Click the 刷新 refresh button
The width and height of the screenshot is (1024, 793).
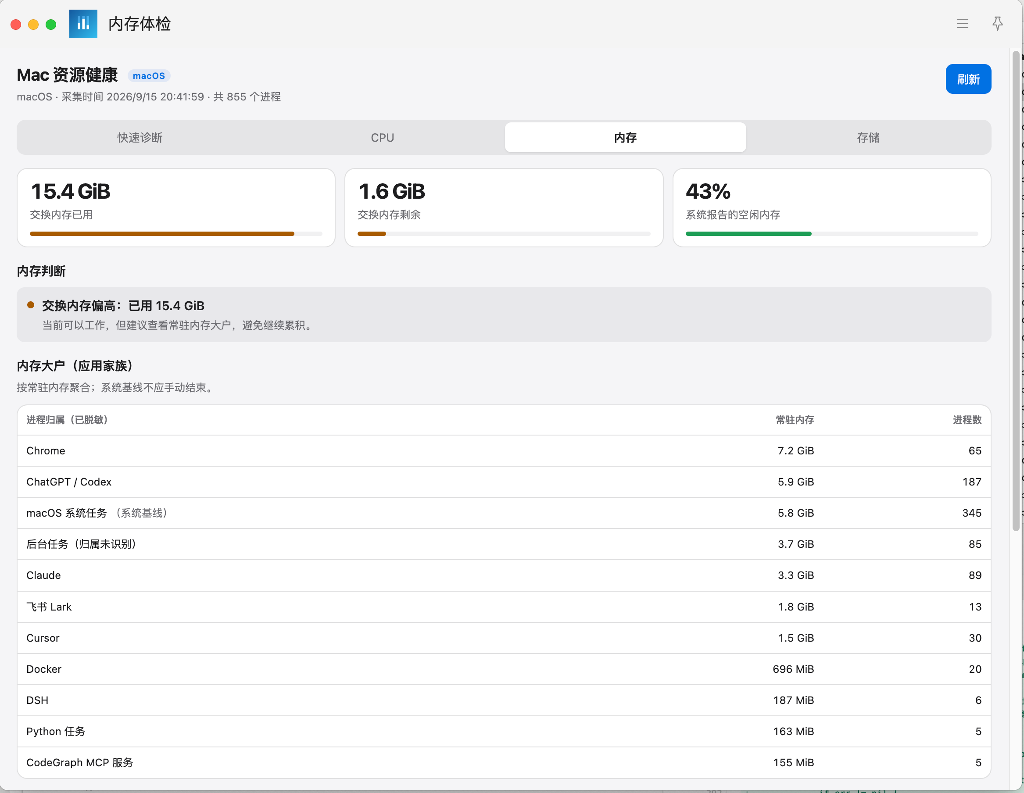point(968,79)
